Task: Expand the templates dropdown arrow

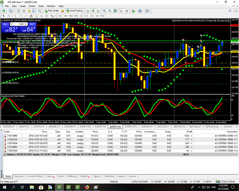Action: [150, 11]
